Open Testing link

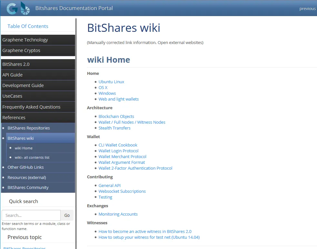(x=105, y=197)
